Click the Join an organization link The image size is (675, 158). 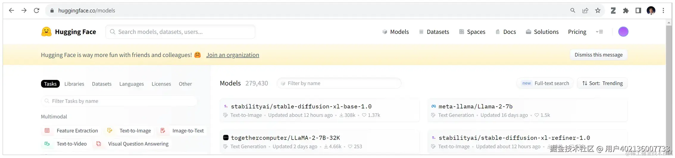pos(232,55)
